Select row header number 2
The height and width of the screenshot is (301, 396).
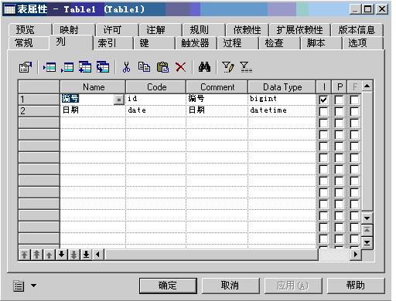pos(39,111)
